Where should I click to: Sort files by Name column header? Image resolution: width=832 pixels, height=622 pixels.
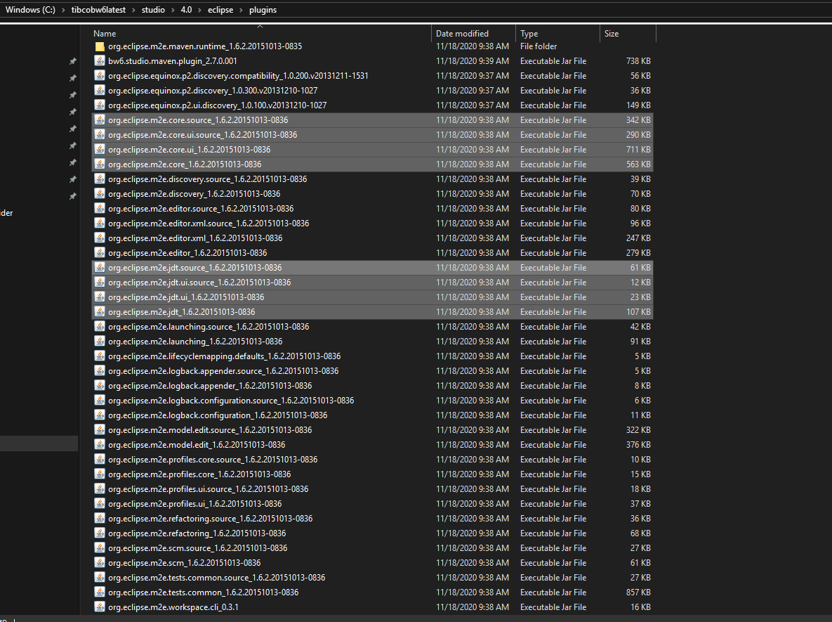pyautogui.click(x=105, y=34)
